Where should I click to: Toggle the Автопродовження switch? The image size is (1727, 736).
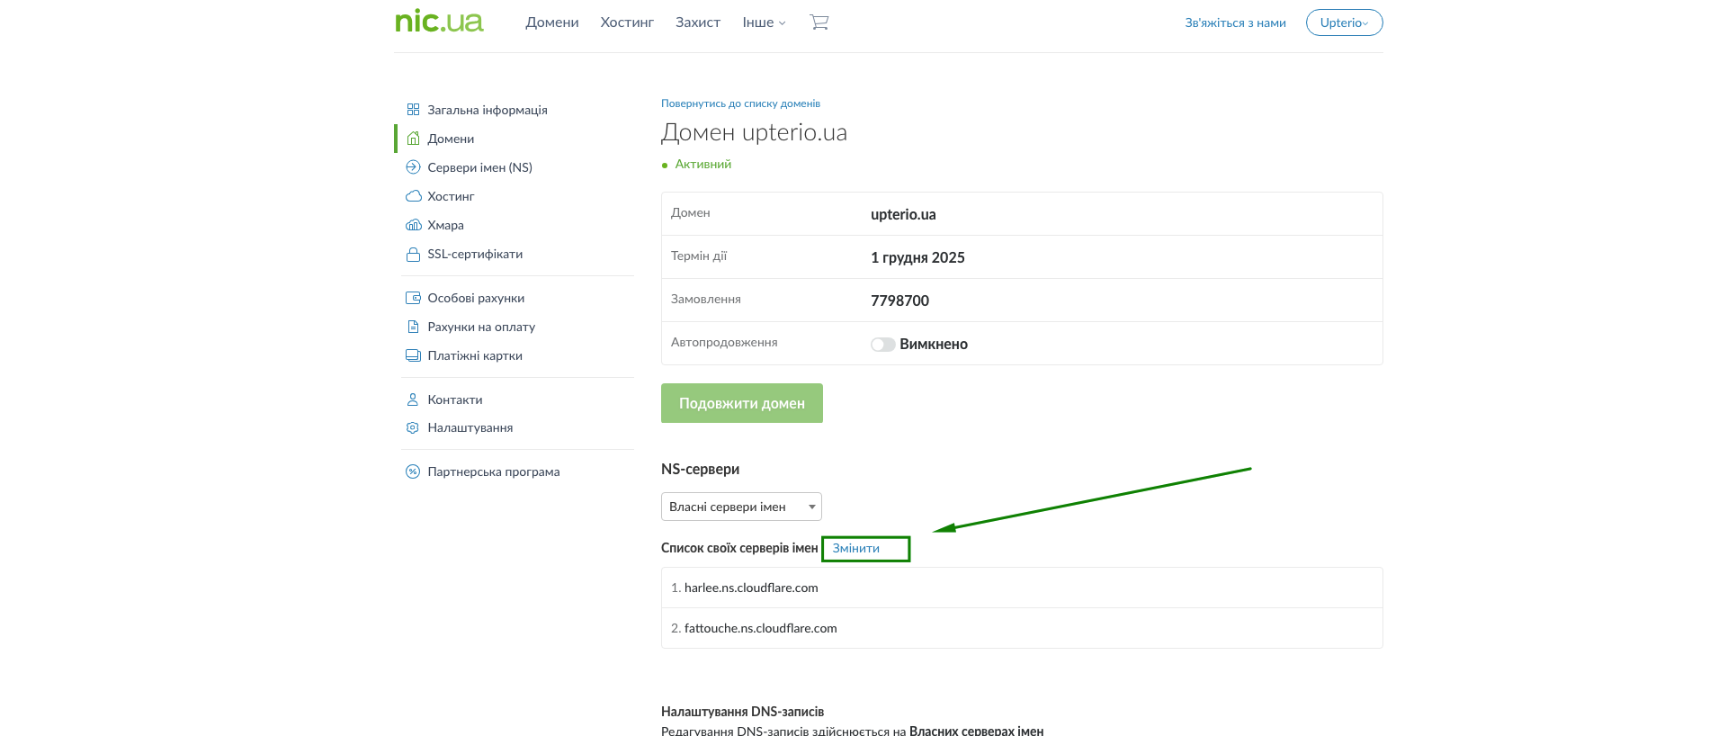point(882,345)
